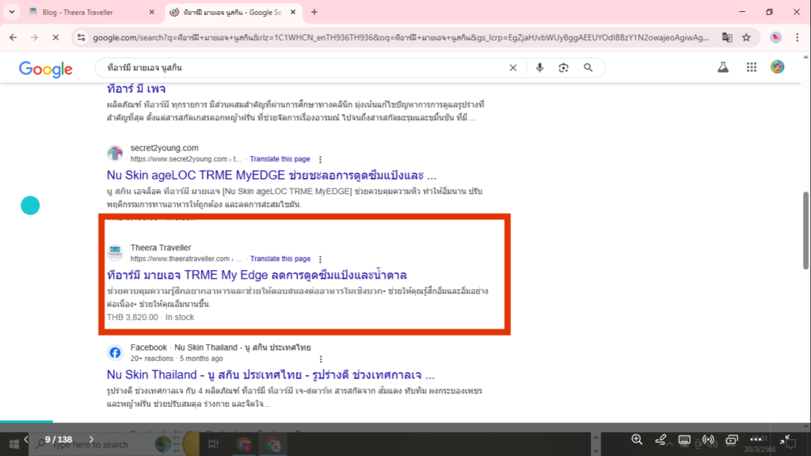Open voice search with the microphone icon
811x456 pixels.
[540, 67]
